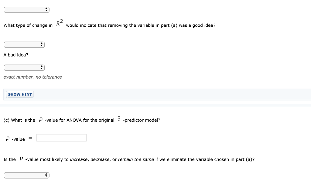Click the arrow icon on the exact-number dropdown

point(42,67)
